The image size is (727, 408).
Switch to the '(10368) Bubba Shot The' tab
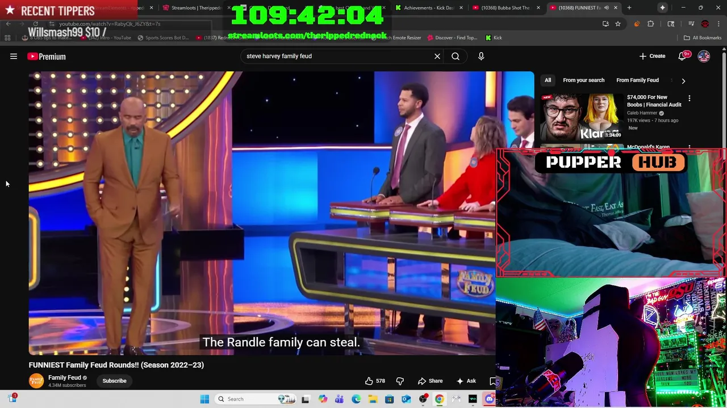(x=505, y=8)
